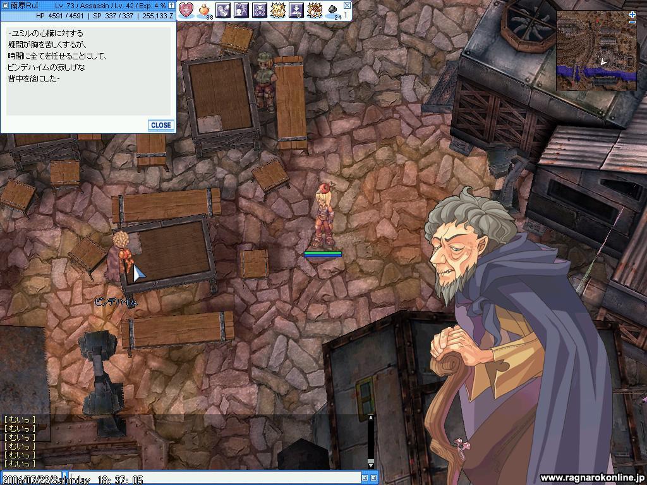Use the orange potion hotkey (88)
This screenshot has height=485, width=647.
pyautogui.click(x=204, y=11)
